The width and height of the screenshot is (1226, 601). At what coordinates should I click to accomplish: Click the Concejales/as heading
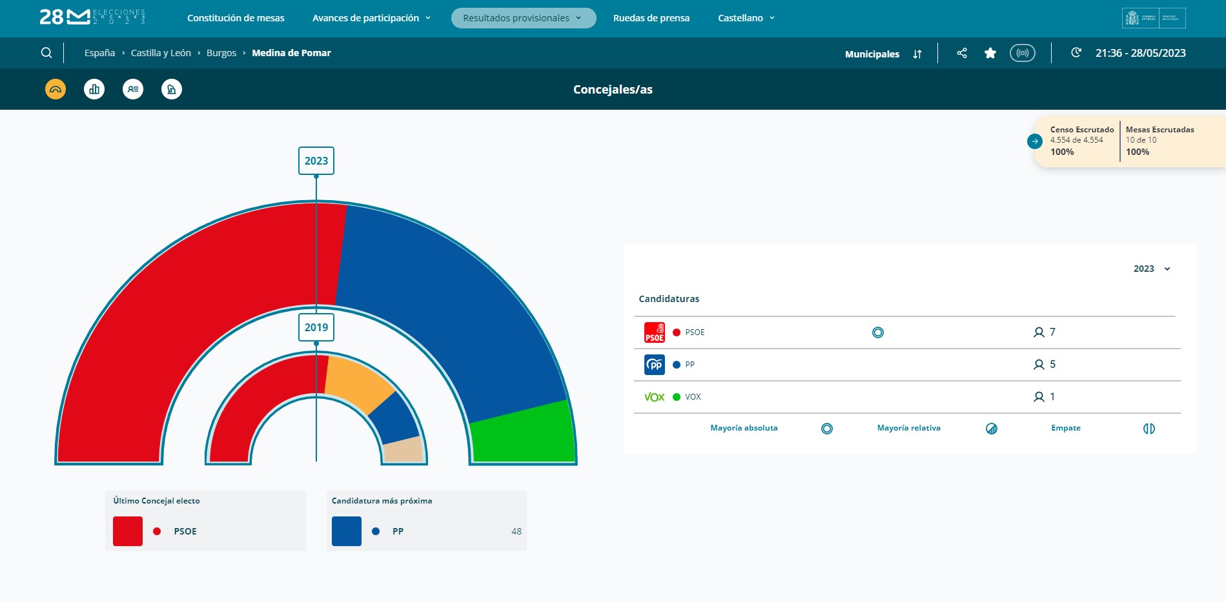613,90
